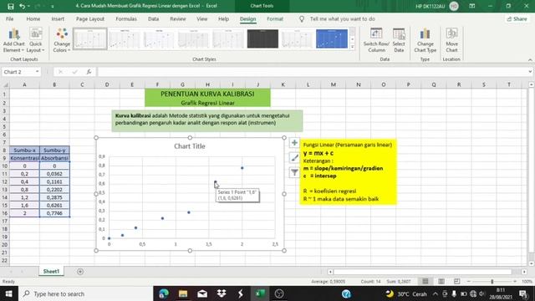Click the Chart Elements plus button
The width and height of the screenshot is (535, 301).
[294, 143]
